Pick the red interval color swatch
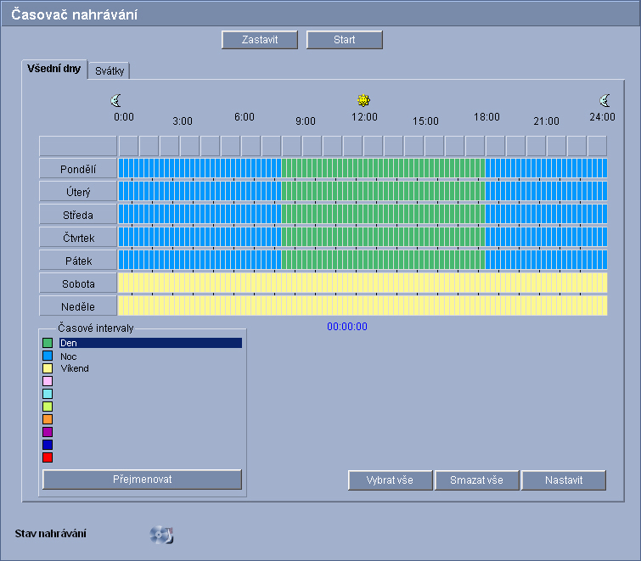Screen dimensions: 641x561 48,457
